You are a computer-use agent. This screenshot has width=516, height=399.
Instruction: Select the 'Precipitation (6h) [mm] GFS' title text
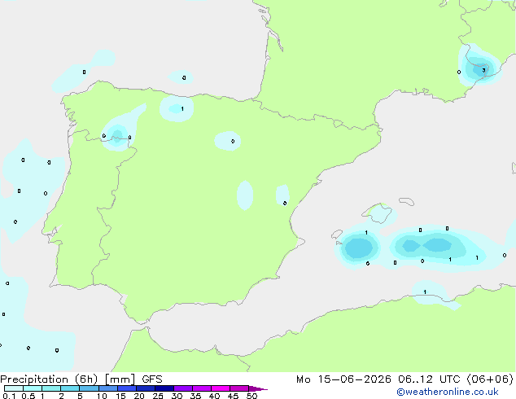(x=81, y=379)
